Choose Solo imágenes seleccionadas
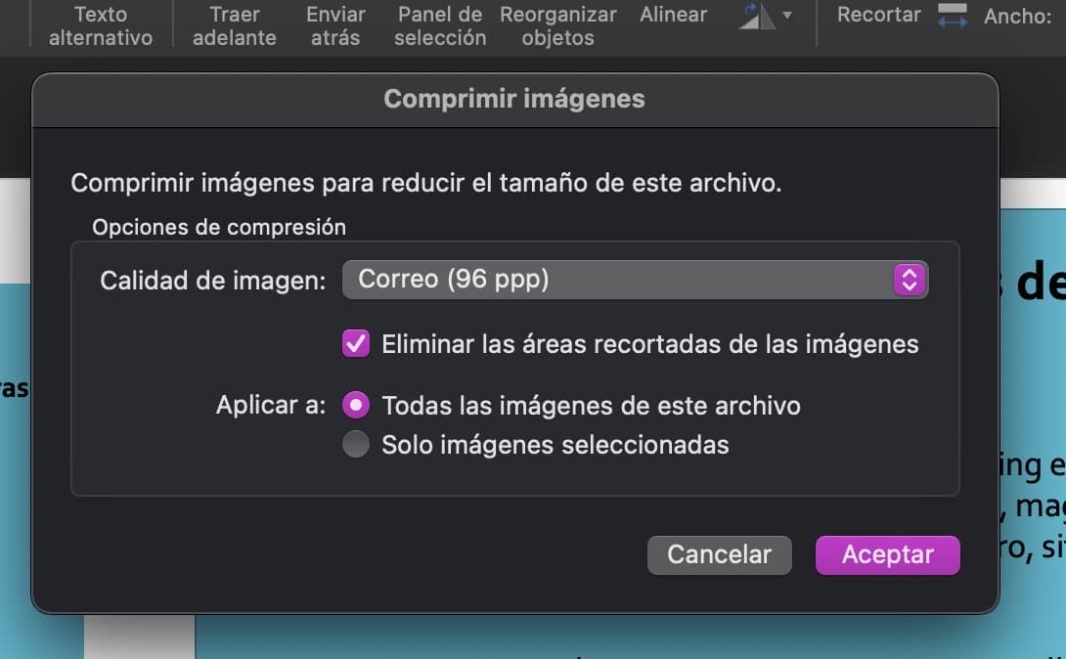The width and height of the screenshot is (1066, 659). 356,444
